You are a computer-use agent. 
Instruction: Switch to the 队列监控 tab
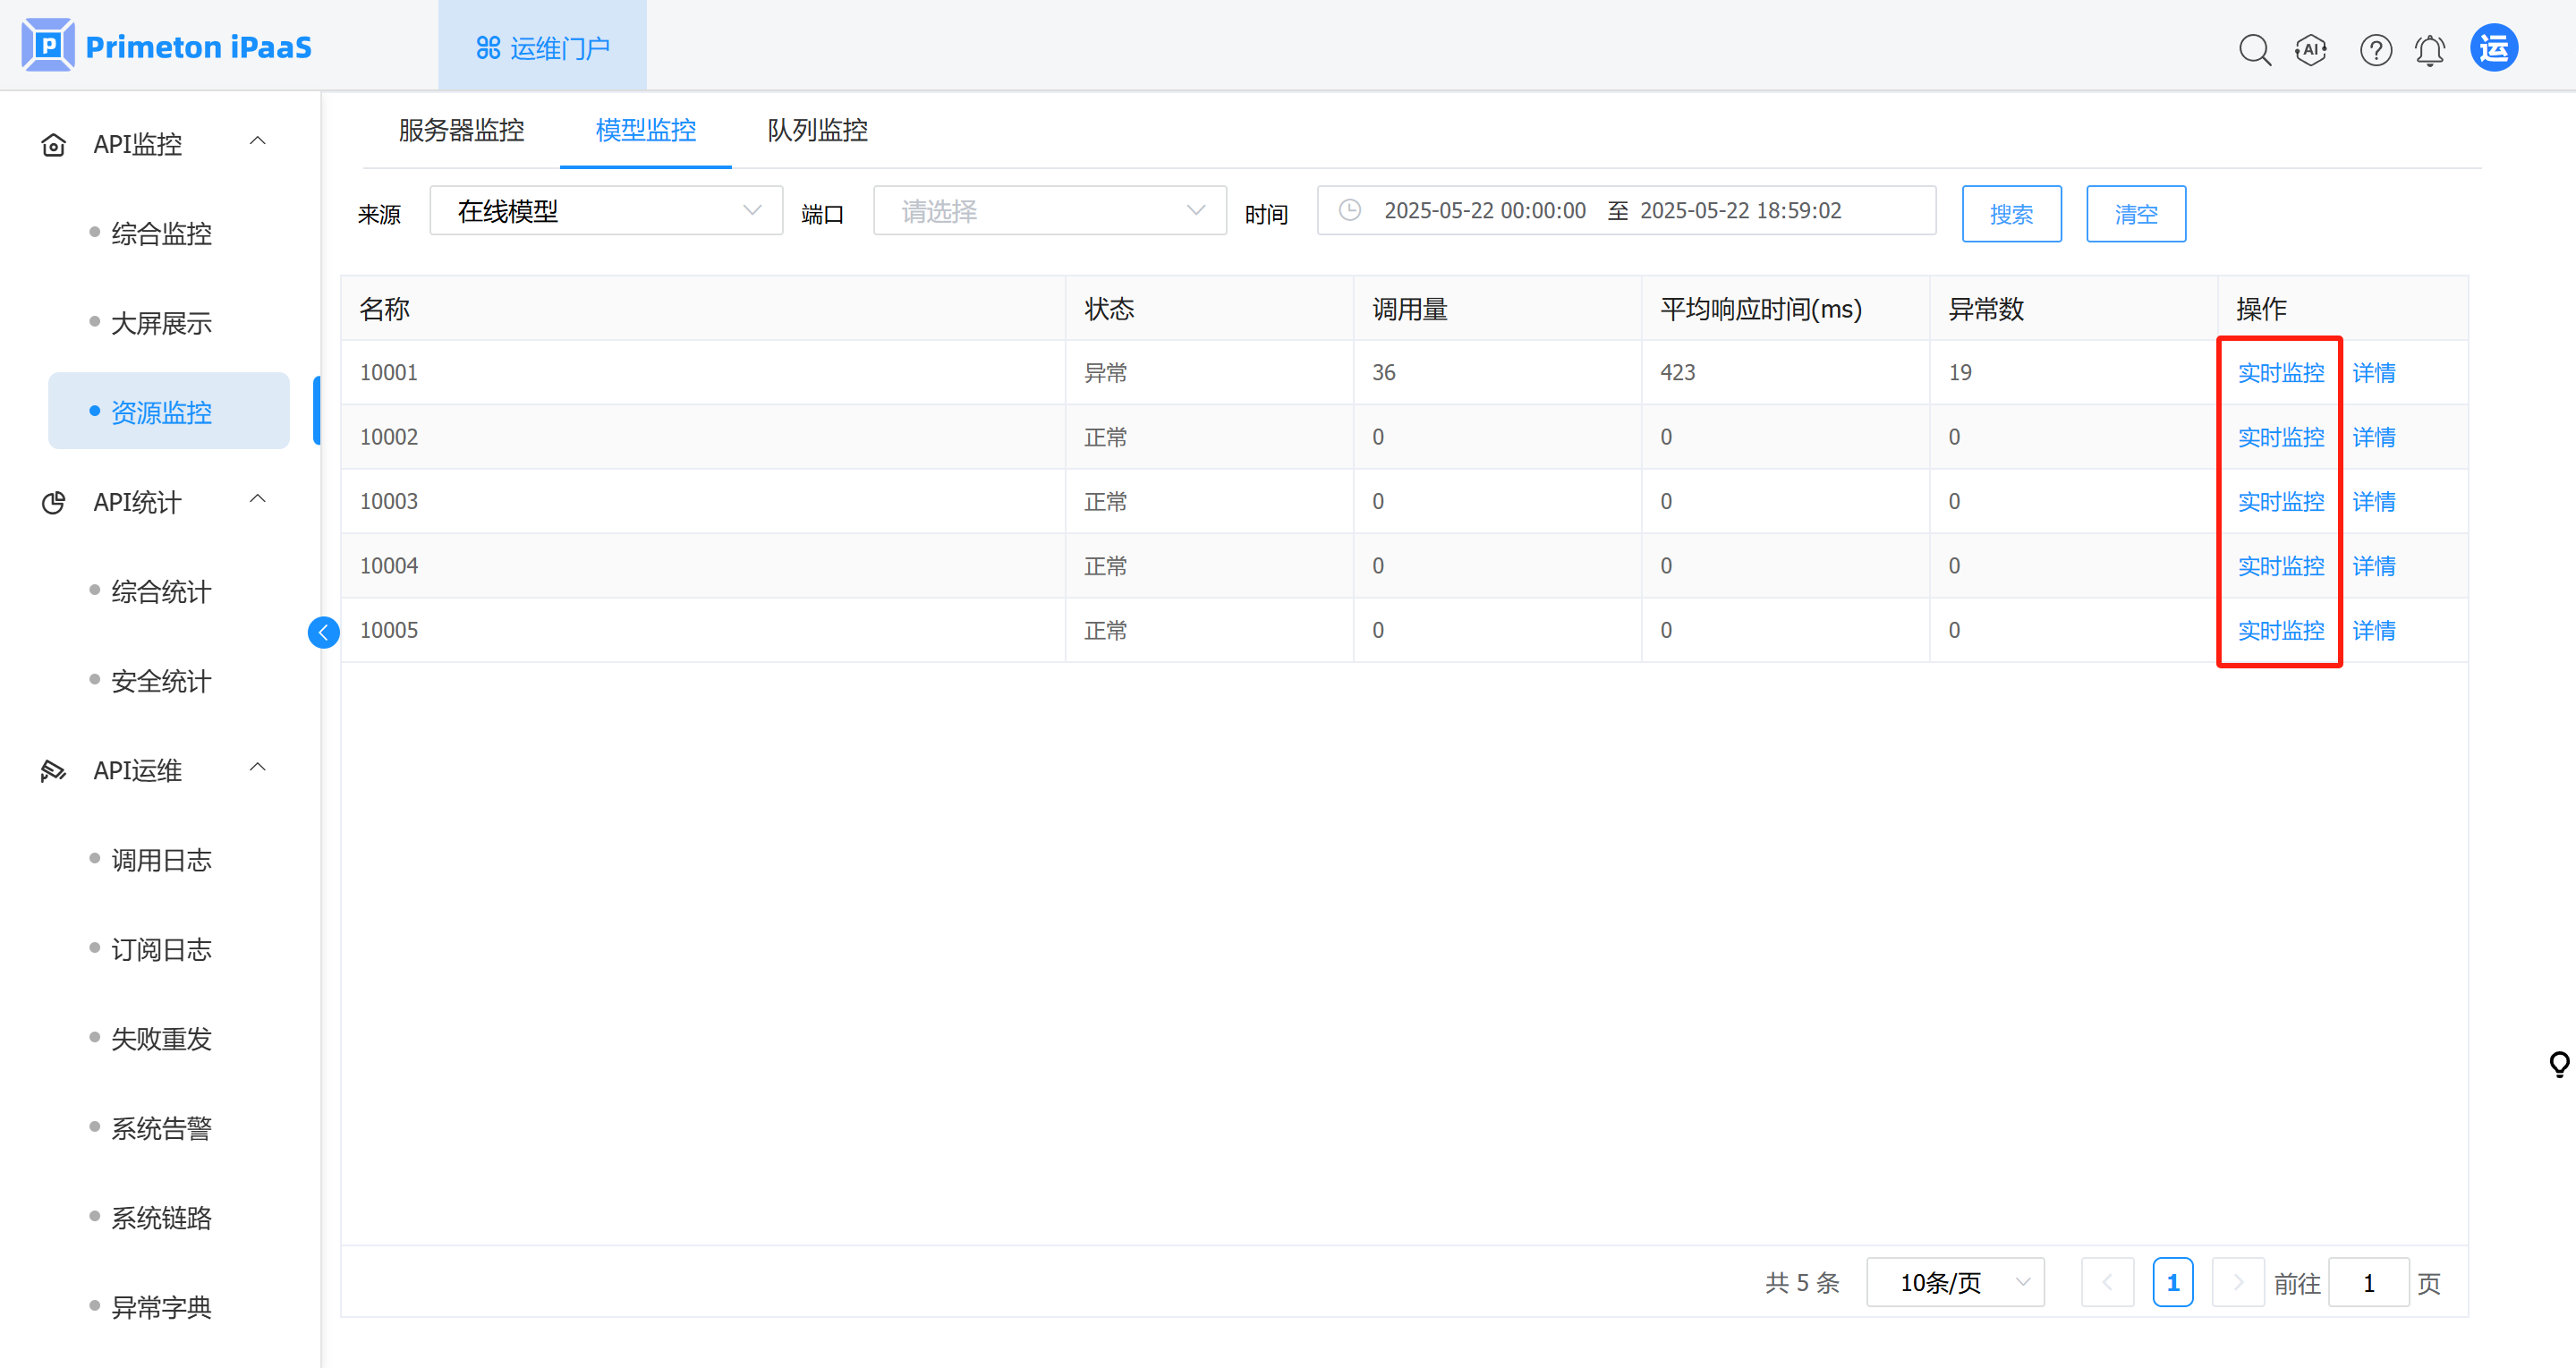817,130
